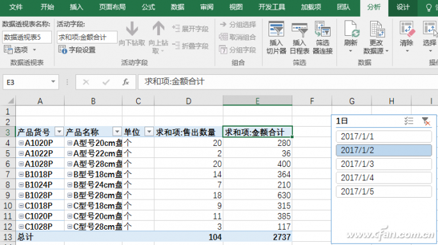Click the insert function fx icon

click(x=126, y=82)
